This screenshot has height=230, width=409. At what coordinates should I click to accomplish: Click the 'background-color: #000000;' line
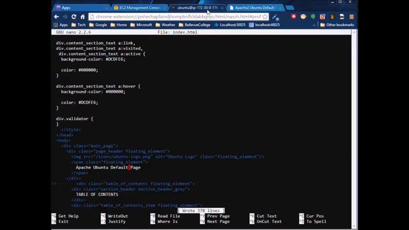coord(93,92)
